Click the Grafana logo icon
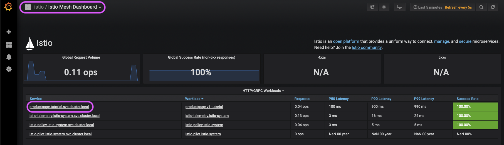This screenshot has width=504, height=145. 8,7
